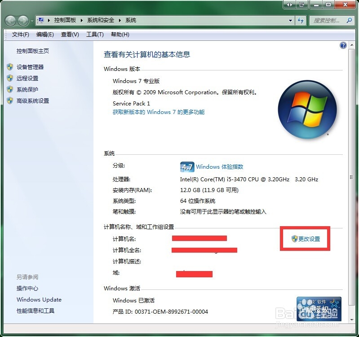The image size is (359, 337).
Task: Maximize the system window
Action: tap(328, 4)
